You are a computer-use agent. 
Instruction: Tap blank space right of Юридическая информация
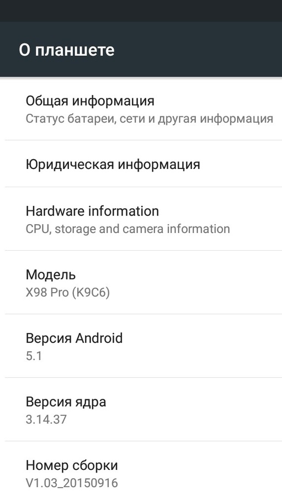[x=241, y=164]
